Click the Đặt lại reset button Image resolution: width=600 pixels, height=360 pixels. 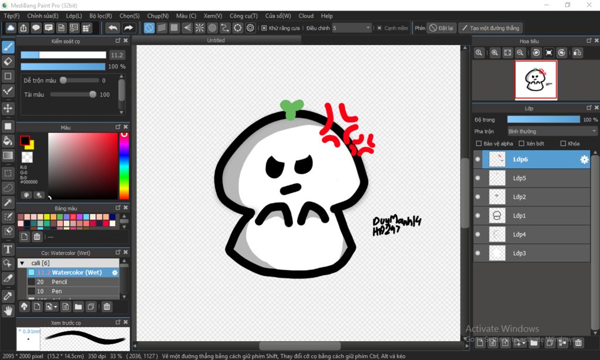(x=441, y=28)
